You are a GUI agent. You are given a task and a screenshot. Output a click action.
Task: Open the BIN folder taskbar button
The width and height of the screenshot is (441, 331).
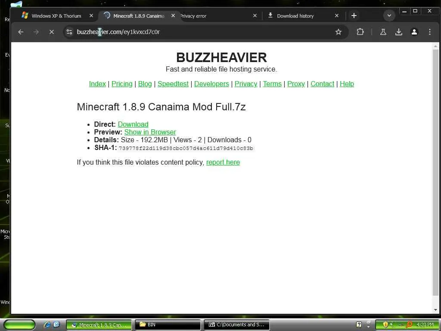pos(168,325)
